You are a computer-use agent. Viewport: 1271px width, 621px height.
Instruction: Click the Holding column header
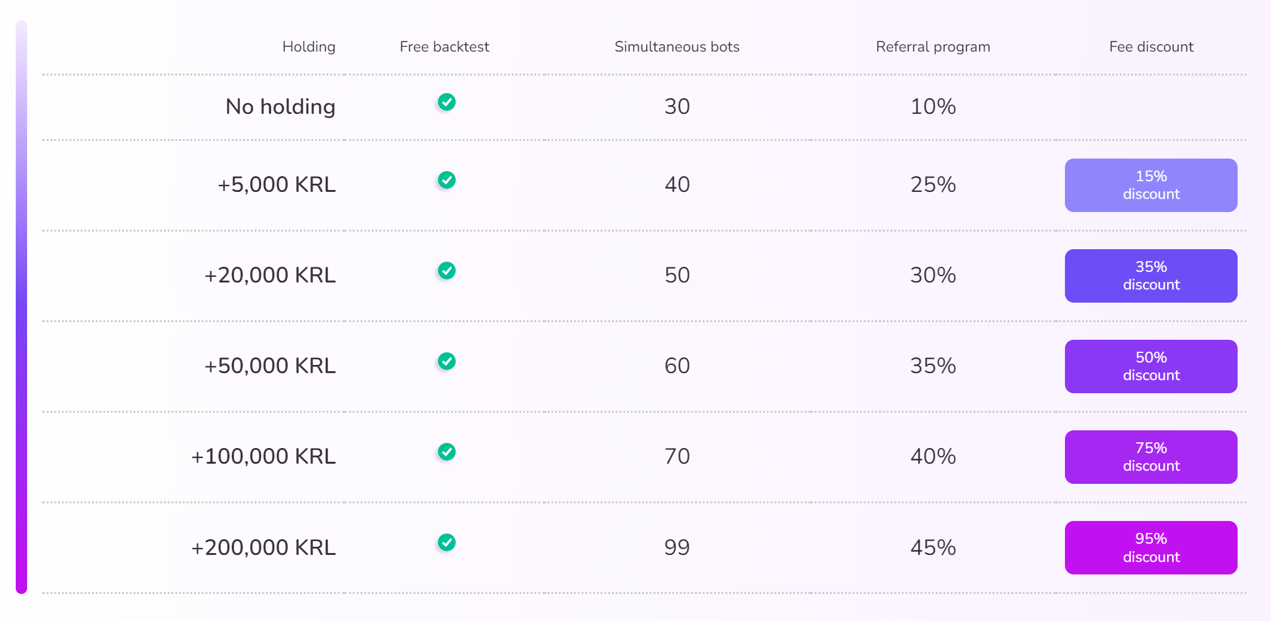tap(309, 47)
